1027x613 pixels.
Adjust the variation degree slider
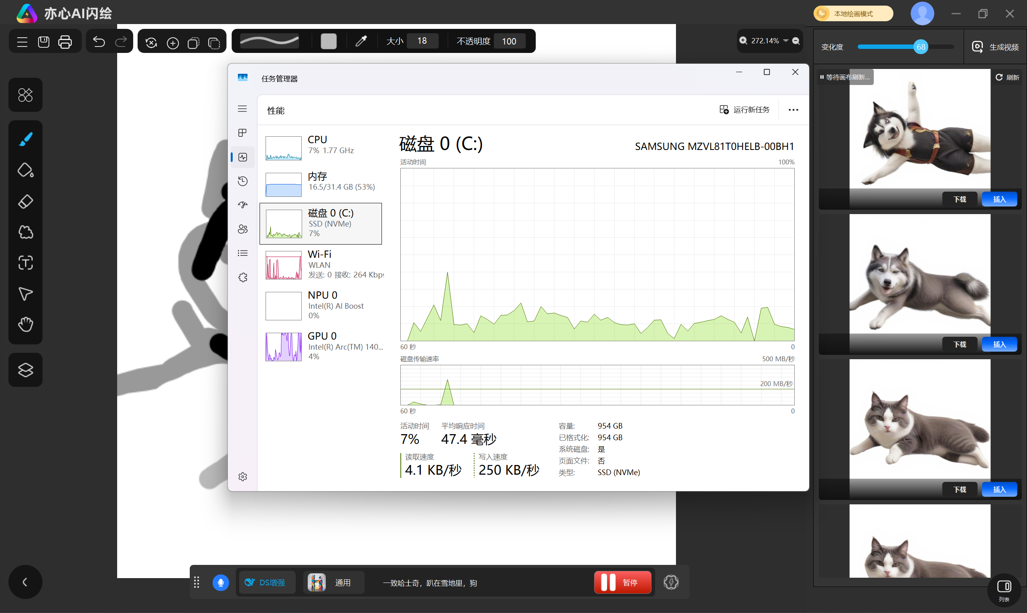(x=920, y=47)
